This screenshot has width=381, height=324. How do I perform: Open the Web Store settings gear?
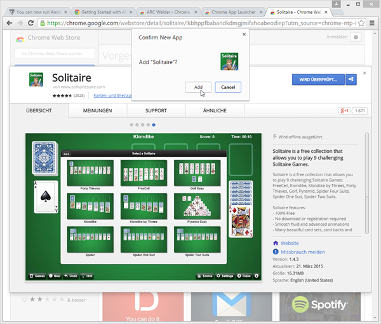[356, 37]
